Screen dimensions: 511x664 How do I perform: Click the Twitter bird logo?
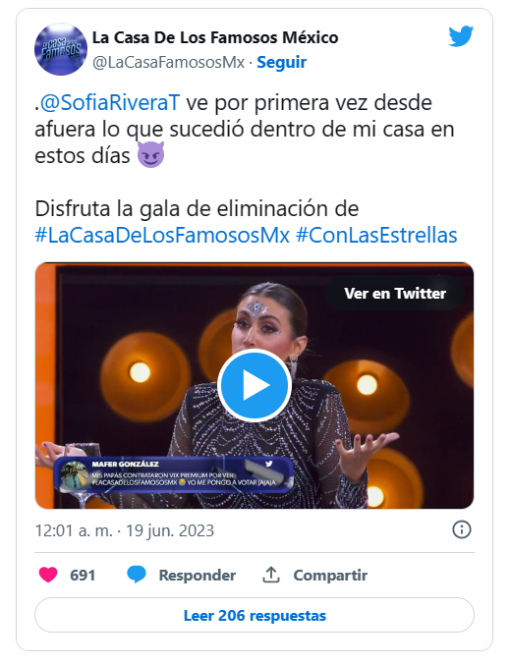click(x=461, y=36)
